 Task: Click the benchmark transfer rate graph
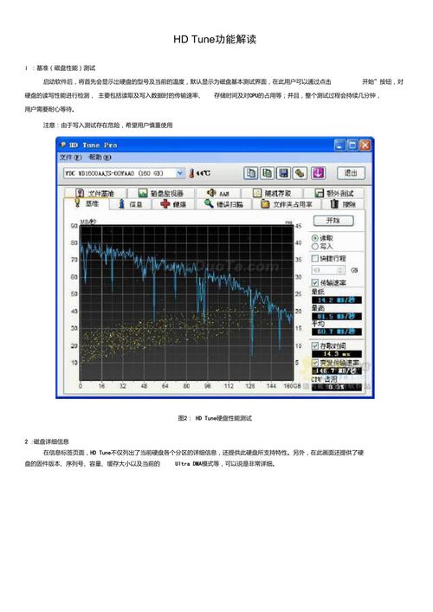(x=186, y=302)
